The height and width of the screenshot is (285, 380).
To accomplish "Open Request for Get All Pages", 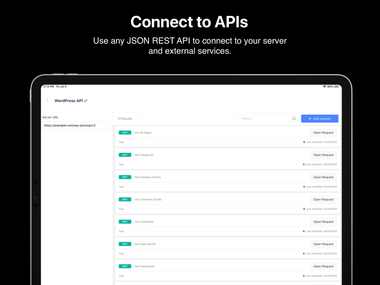I will coord(323,133).
